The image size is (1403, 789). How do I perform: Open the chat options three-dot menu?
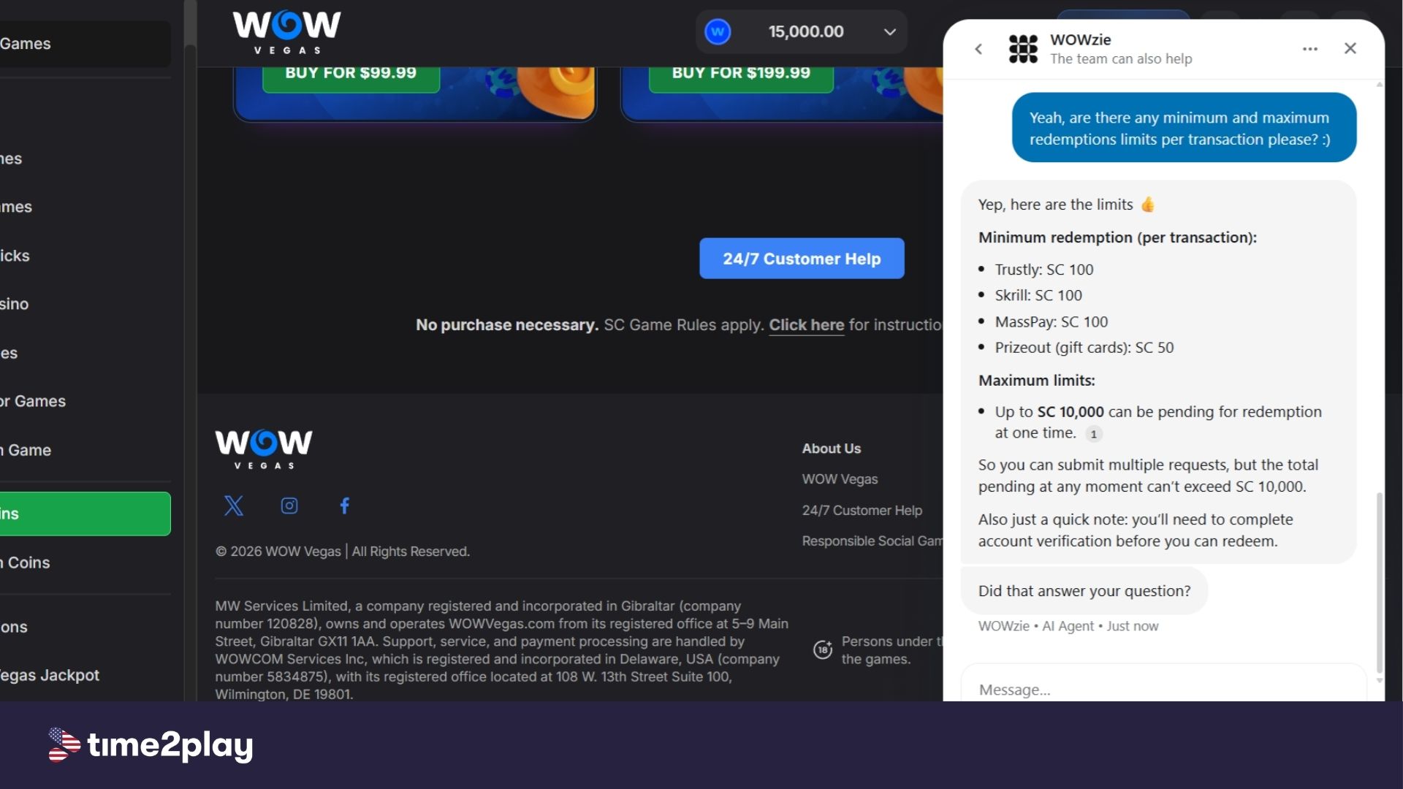tap(1310, 49)
